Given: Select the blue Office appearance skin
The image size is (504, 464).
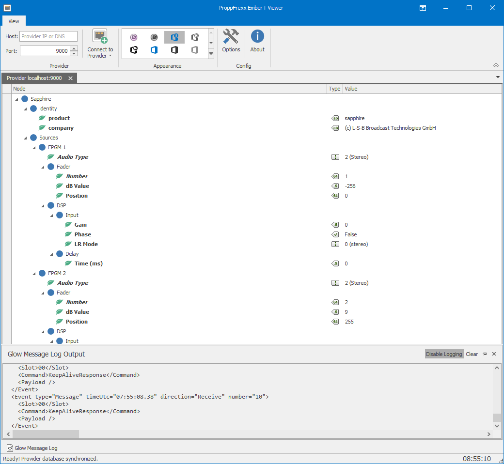Looking at the screenshot, I should pos(154,50).
